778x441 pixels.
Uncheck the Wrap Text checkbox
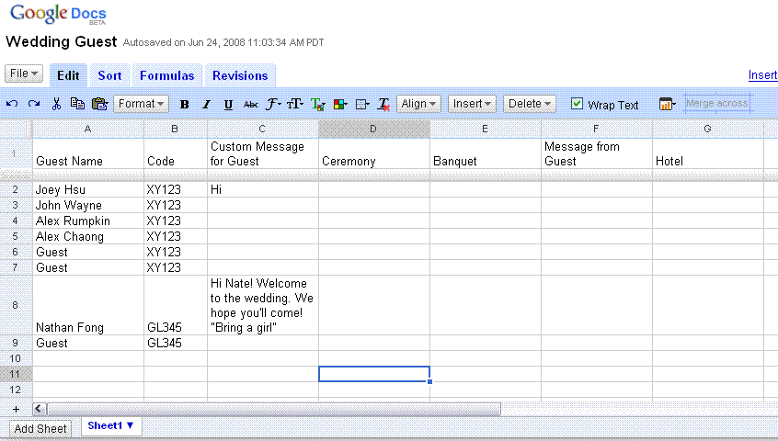[x=578, y=104]
